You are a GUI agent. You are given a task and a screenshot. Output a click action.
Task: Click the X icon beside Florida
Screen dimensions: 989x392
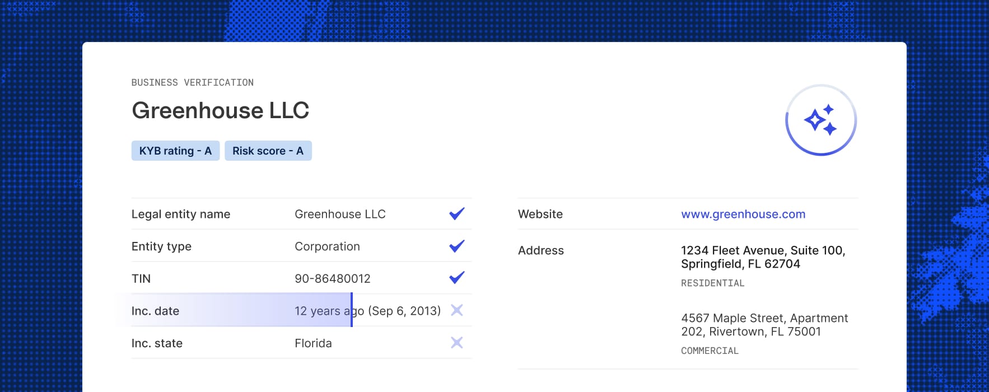(457, 343)
